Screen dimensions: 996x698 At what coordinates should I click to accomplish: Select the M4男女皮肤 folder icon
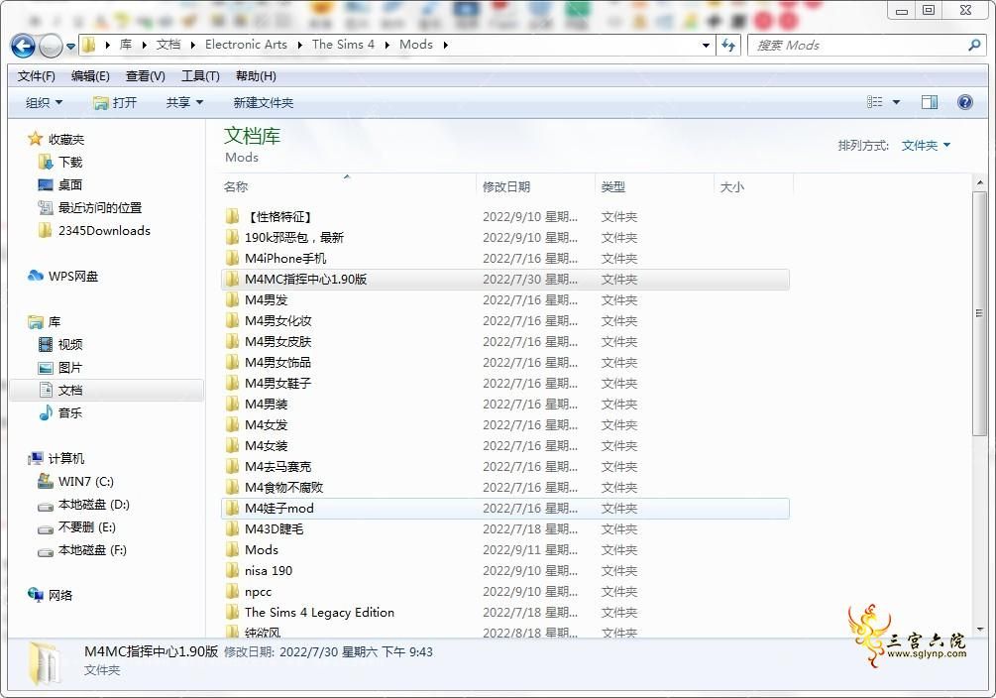[232, 342]
